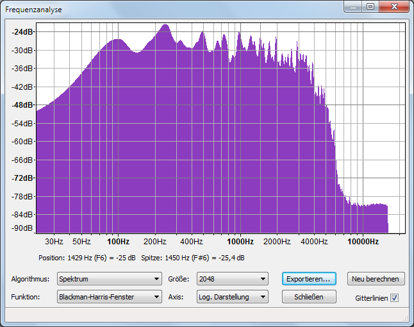Image resolution: width=414 pixels, height=327 pixels.
Task: Click the Spitze 1450 Hz peak readout
Action: pyautogui.click(x=193, y=258)
